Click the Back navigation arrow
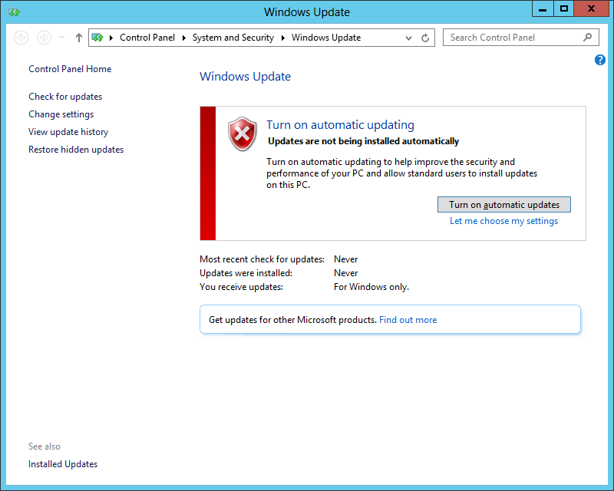Screen dimensions: 614x491 21,38
